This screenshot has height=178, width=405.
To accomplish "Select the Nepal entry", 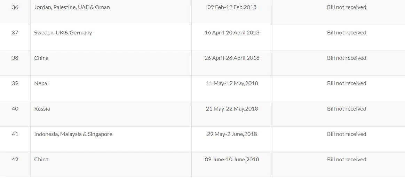I will 41,83.
